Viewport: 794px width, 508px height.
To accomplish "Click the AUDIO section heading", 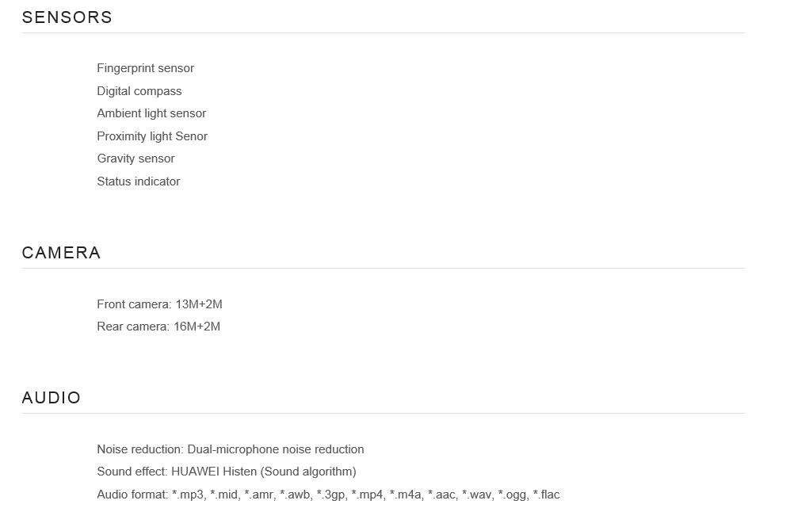I will (52, 398).
